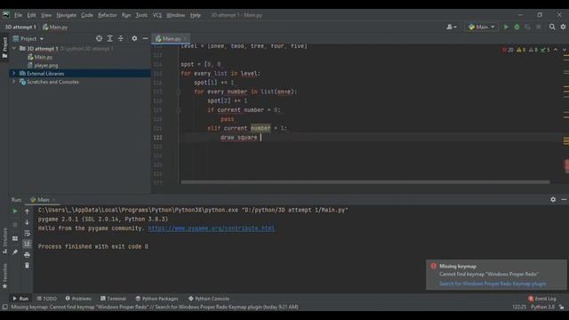569x320 pixels.
Task: Click Main.py in the navigation breadcrumb
Action: point(55,27)
